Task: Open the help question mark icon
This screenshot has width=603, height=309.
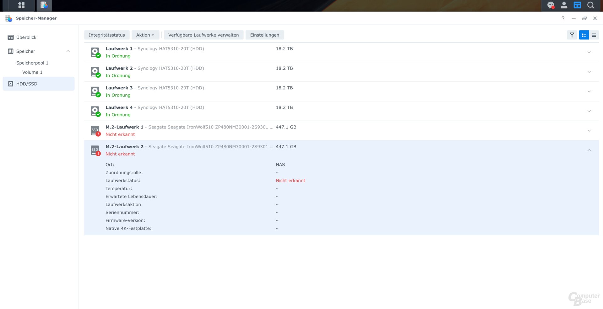Action: [x=563, y=18]
